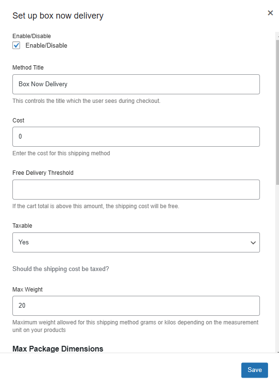279x382 pixels.
Task: Click the Enable/Disable checkbox label text
Action: point(46,46)
